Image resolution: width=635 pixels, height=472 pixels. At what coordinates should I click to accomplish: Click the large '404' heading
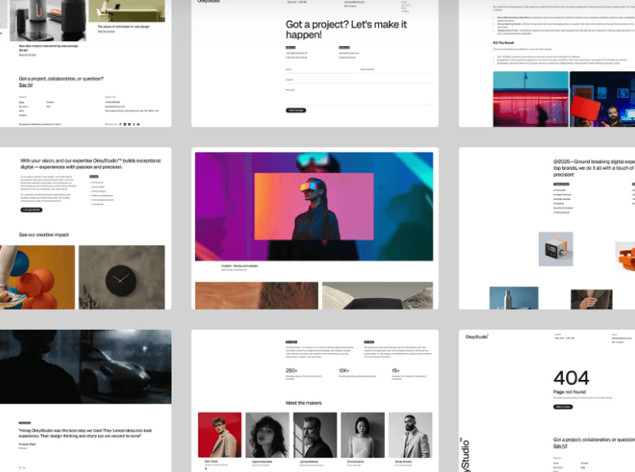pos(571,378)
